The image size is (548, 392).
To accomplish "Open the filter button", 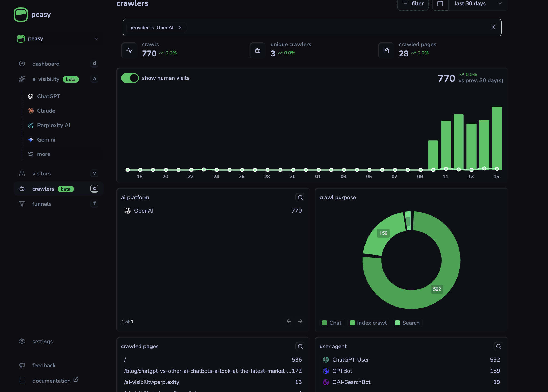I will click(x=413, y=4).
